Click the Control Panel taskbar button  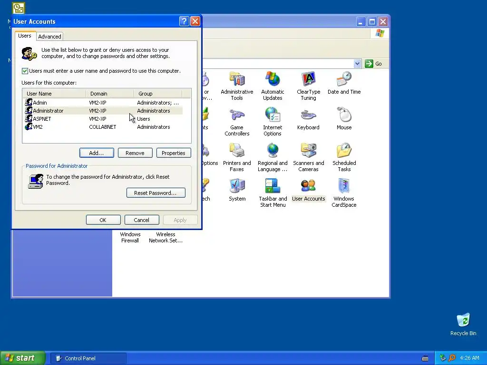tap(88, 358)
